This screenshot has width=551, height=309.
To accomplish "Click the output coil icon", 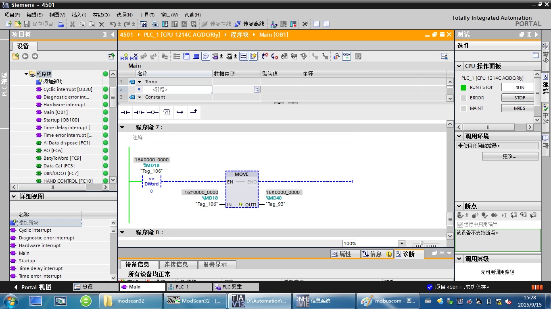I will (153, 112).
